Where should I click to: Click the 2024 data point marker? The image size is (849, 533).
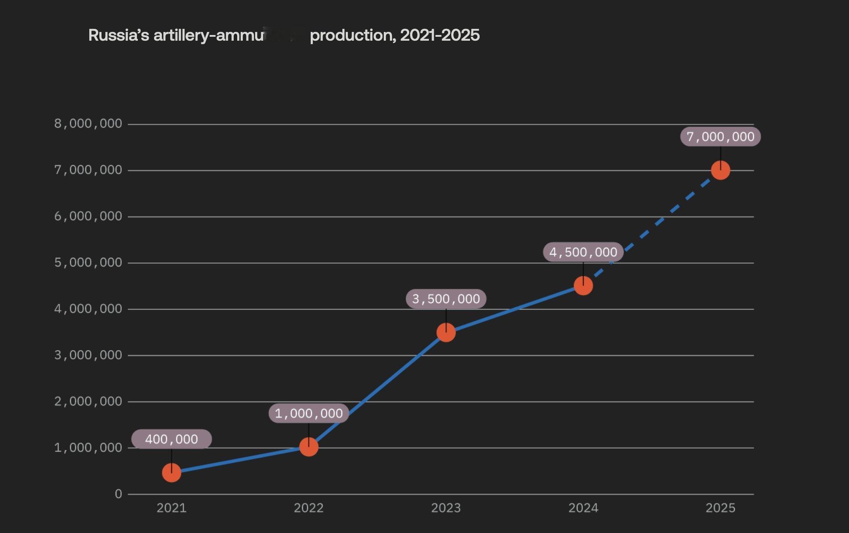tap(583, 286)
